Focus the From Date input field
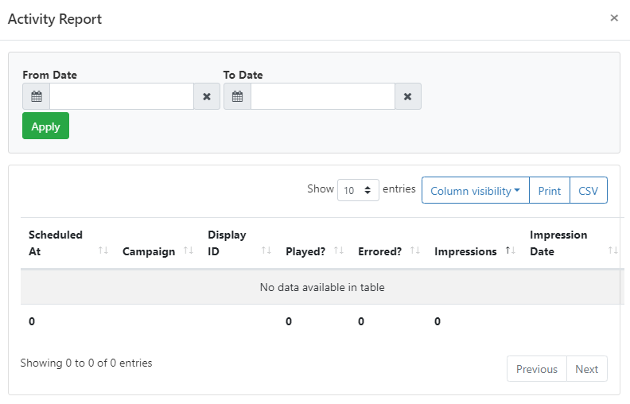630x404 pixels. pos(122,96)
